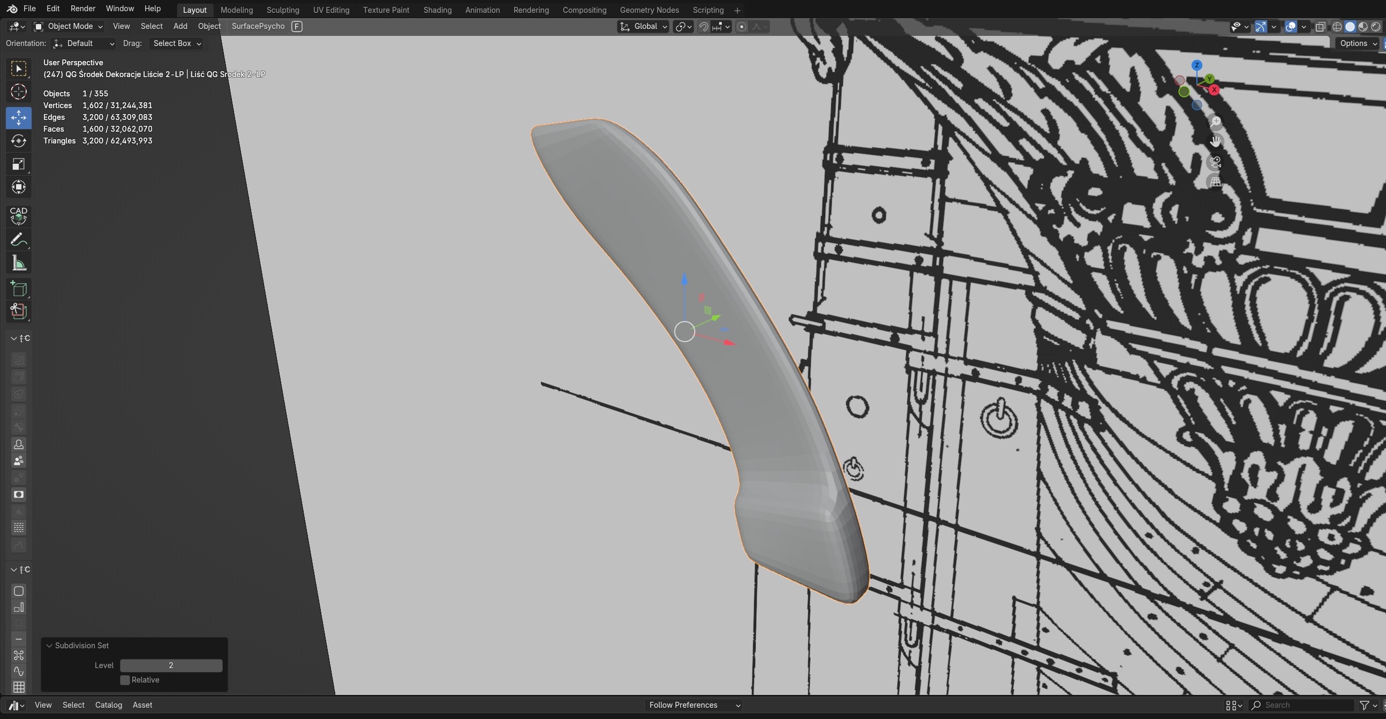Open the Options popover button
Image resolution: width=1386 pixels, height=719 pixels.
point(1358,43)
